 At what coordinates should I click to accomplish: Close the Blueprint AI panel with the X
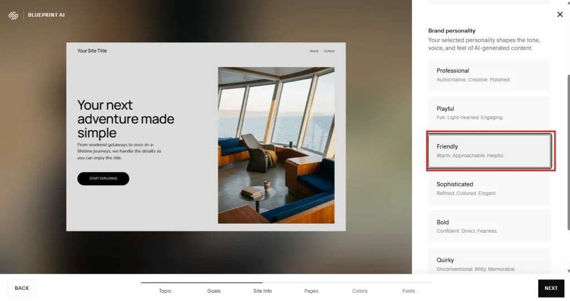(x=560, y=14)
